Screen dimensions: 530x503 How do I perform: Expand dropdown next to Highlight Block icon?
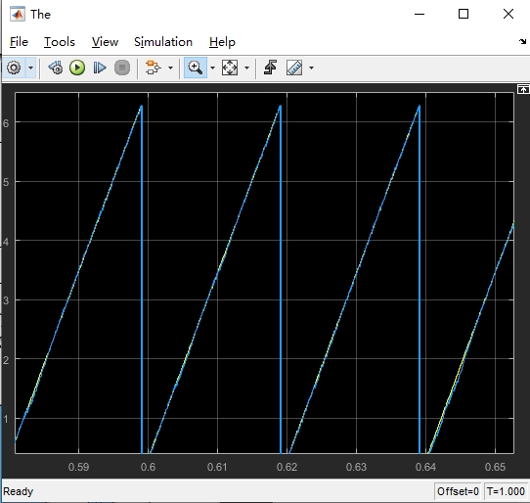point(171,68)
